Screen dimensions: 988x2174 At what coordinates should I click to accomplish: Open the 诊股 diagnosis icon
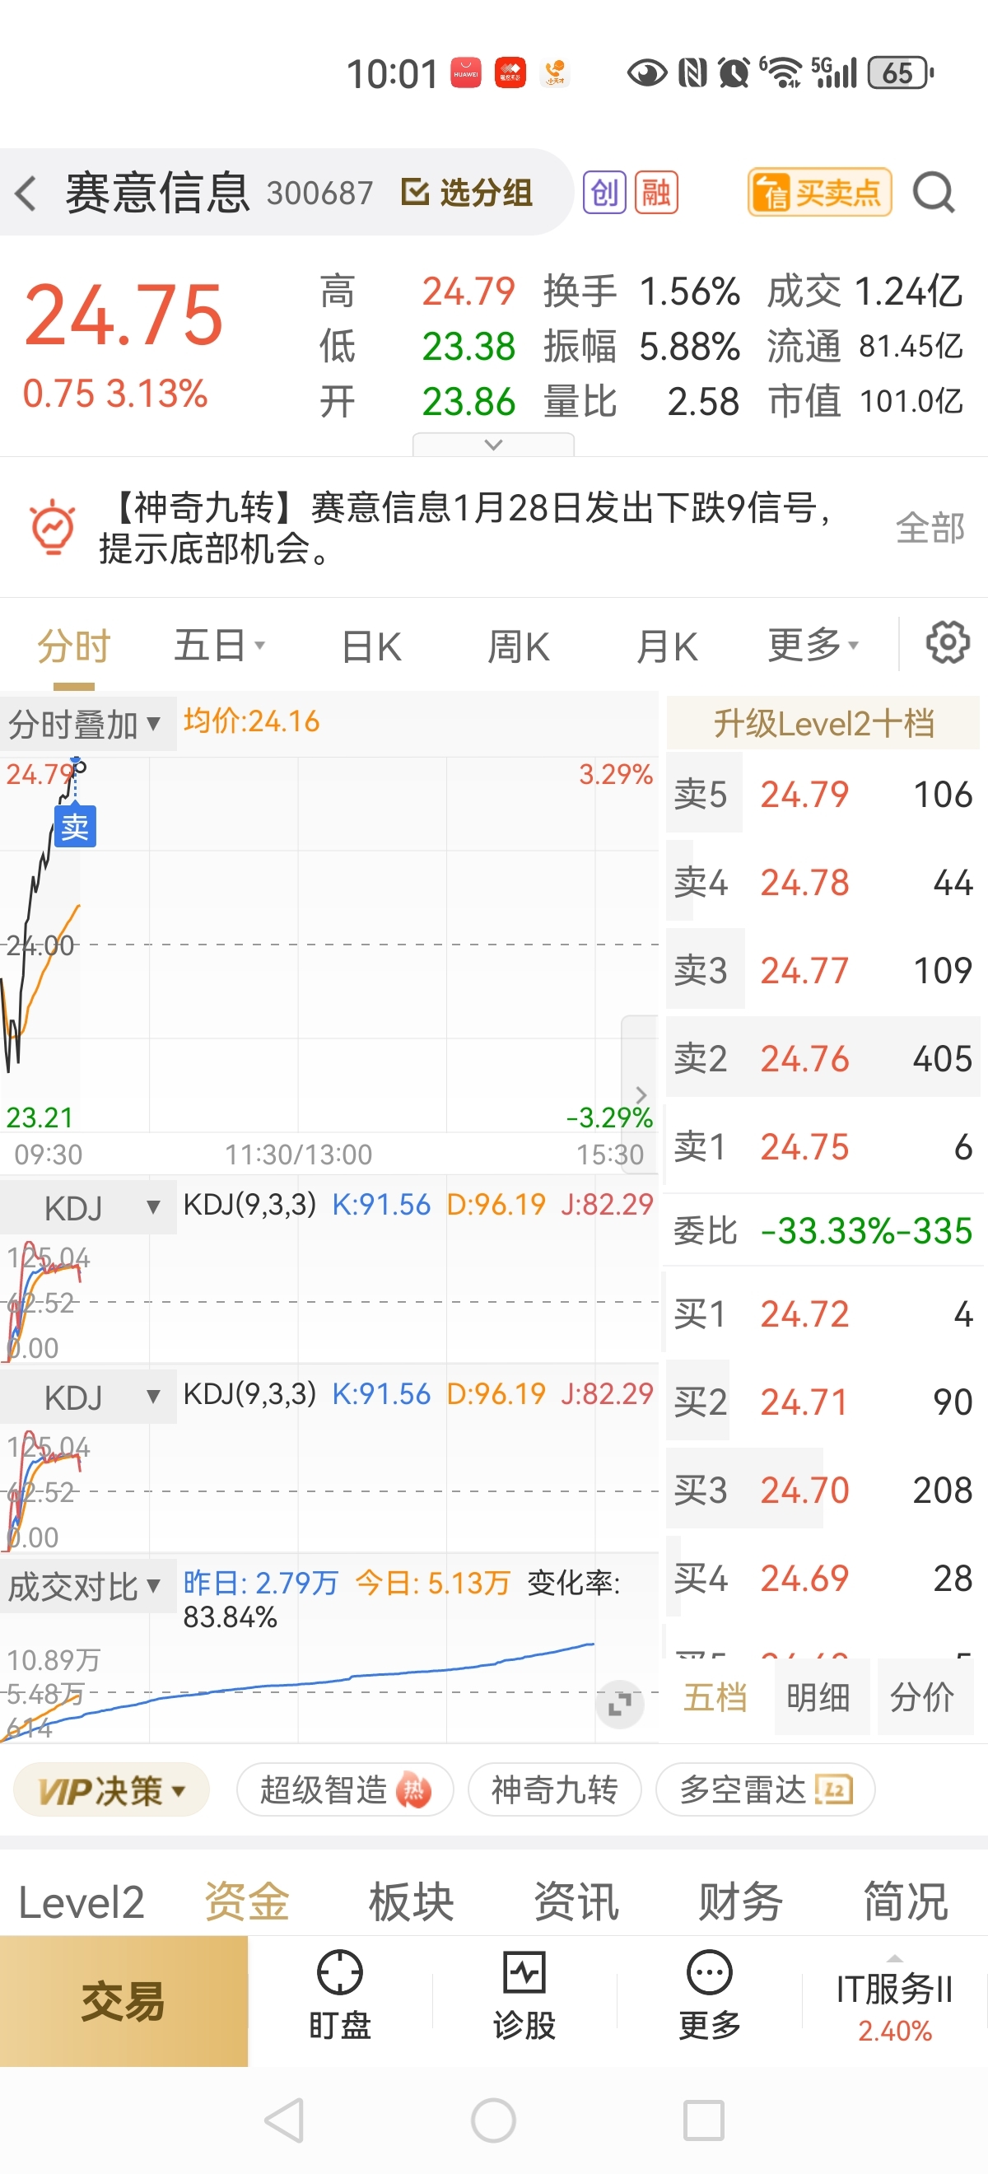point(524,1973)
